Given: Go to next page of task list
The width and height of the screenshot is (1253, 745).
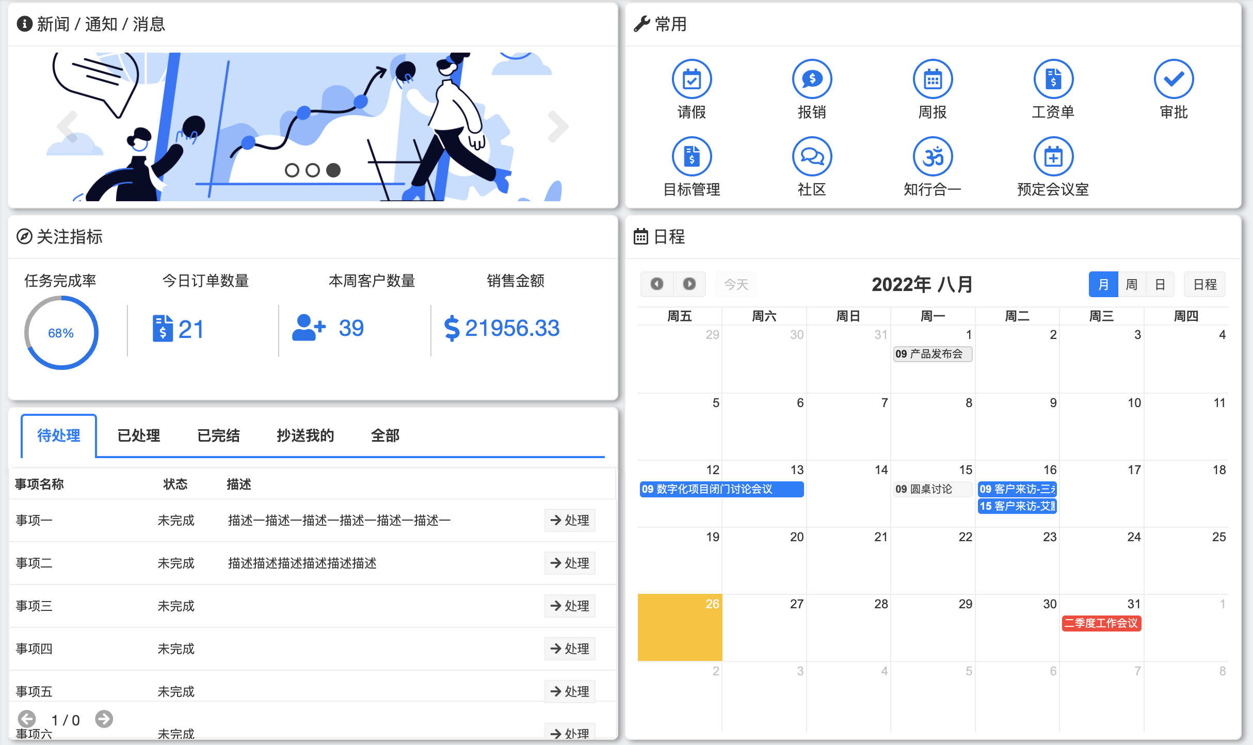Looking at the screenshot, I should pos(104,719).
